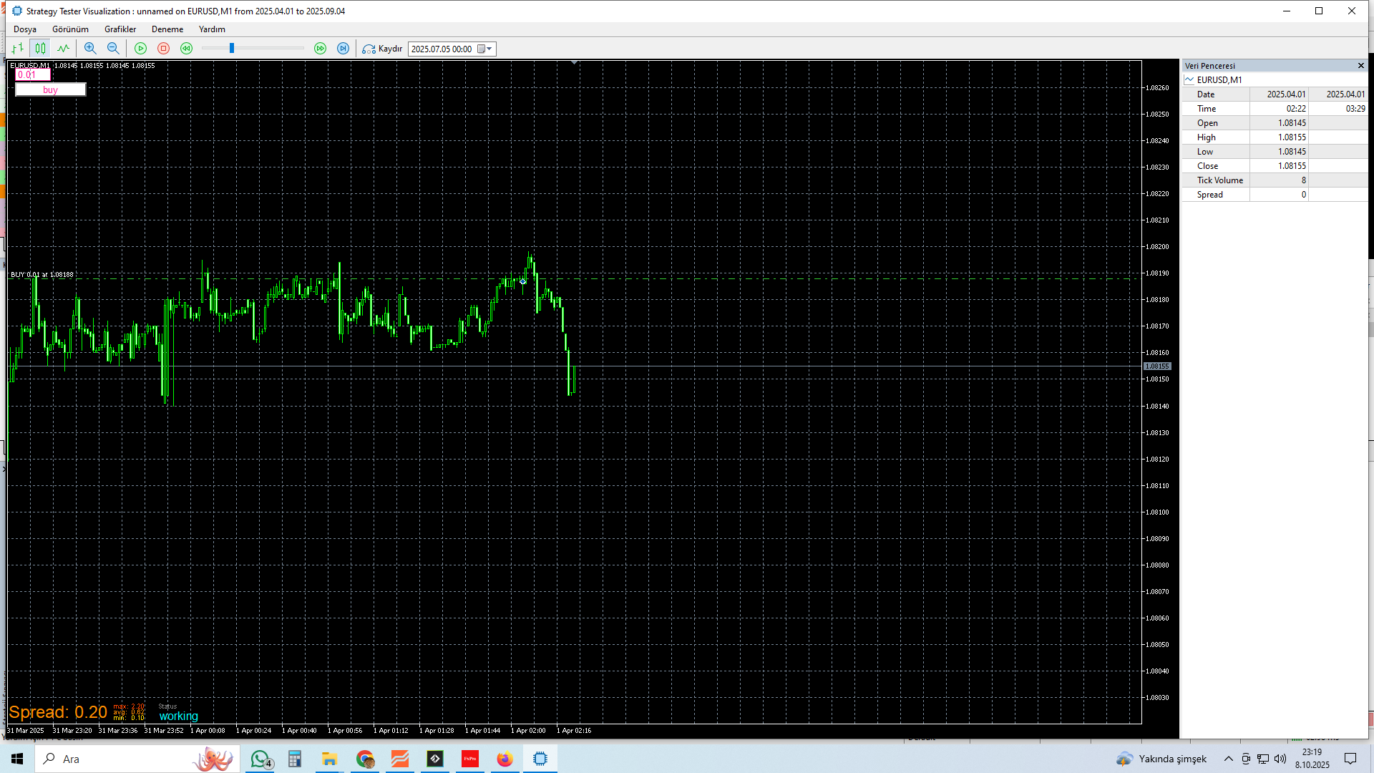Open Firefox from the taskbar
1374x773 pixels.
505,759
